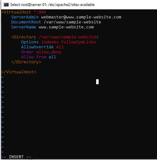Image resolution: width=157 pixels, height=160 pixels.
Task: Click the Indexes option value
Action: (x=50, y=42)
